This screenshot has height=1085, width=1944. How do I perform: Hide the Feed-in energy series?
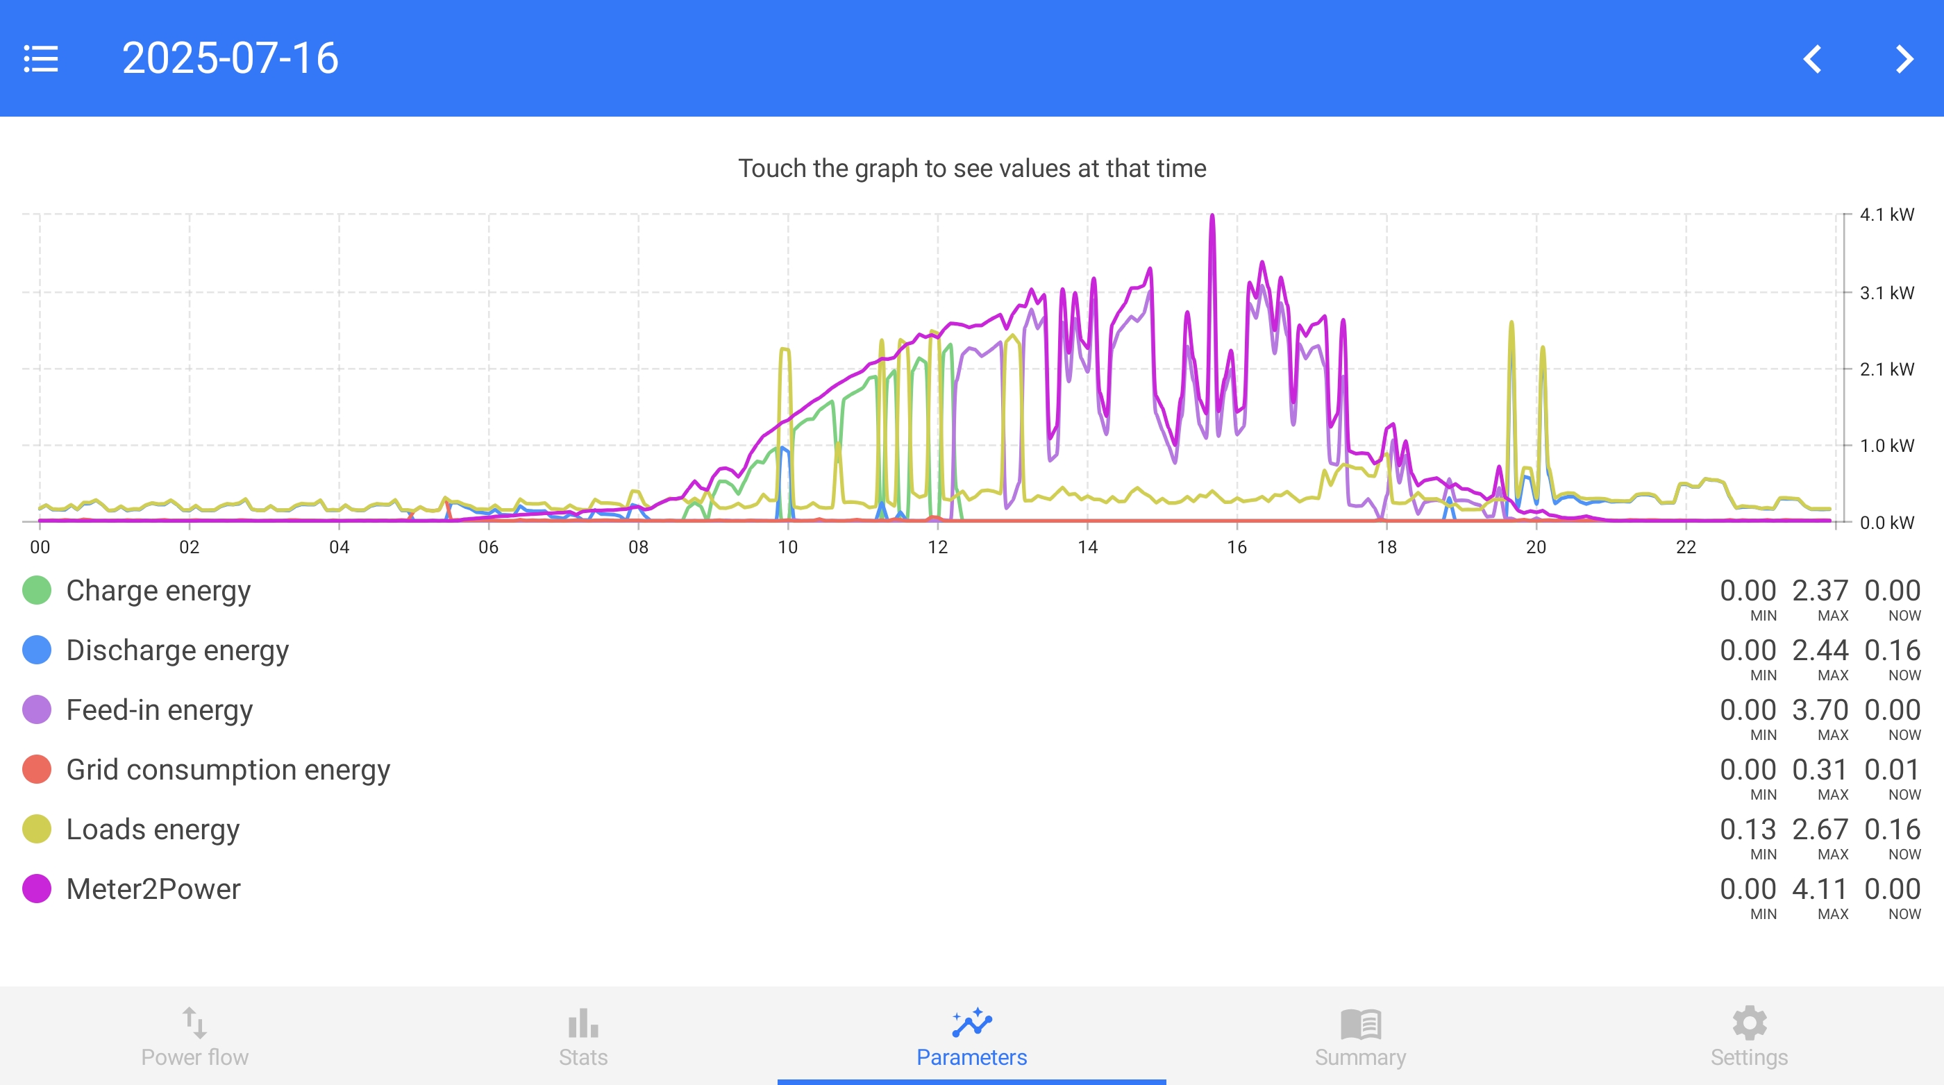(159, 710)
